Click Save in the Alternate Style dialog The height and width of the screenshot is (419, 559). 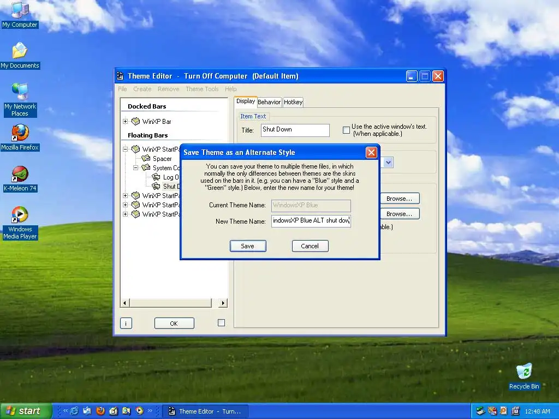click(x=248, y=246)
